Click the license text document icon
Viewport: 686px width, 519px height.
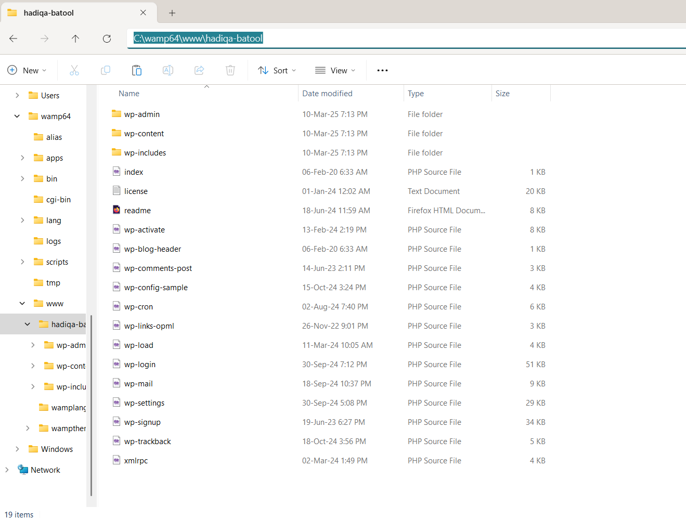(x=117, y=191)
